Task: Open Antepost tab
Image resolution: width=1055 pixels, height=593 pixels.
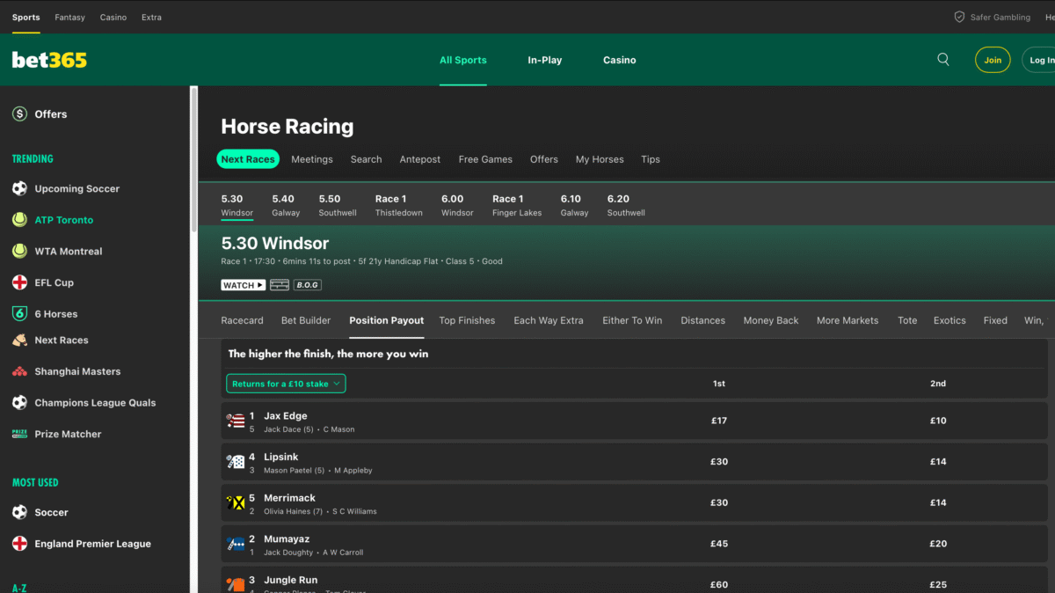Action: (x=420, y=159)
